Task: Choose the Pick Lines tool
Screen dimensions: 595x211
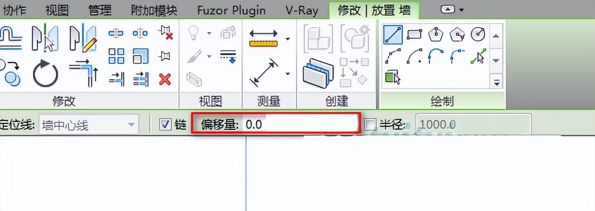Action: 478,58
